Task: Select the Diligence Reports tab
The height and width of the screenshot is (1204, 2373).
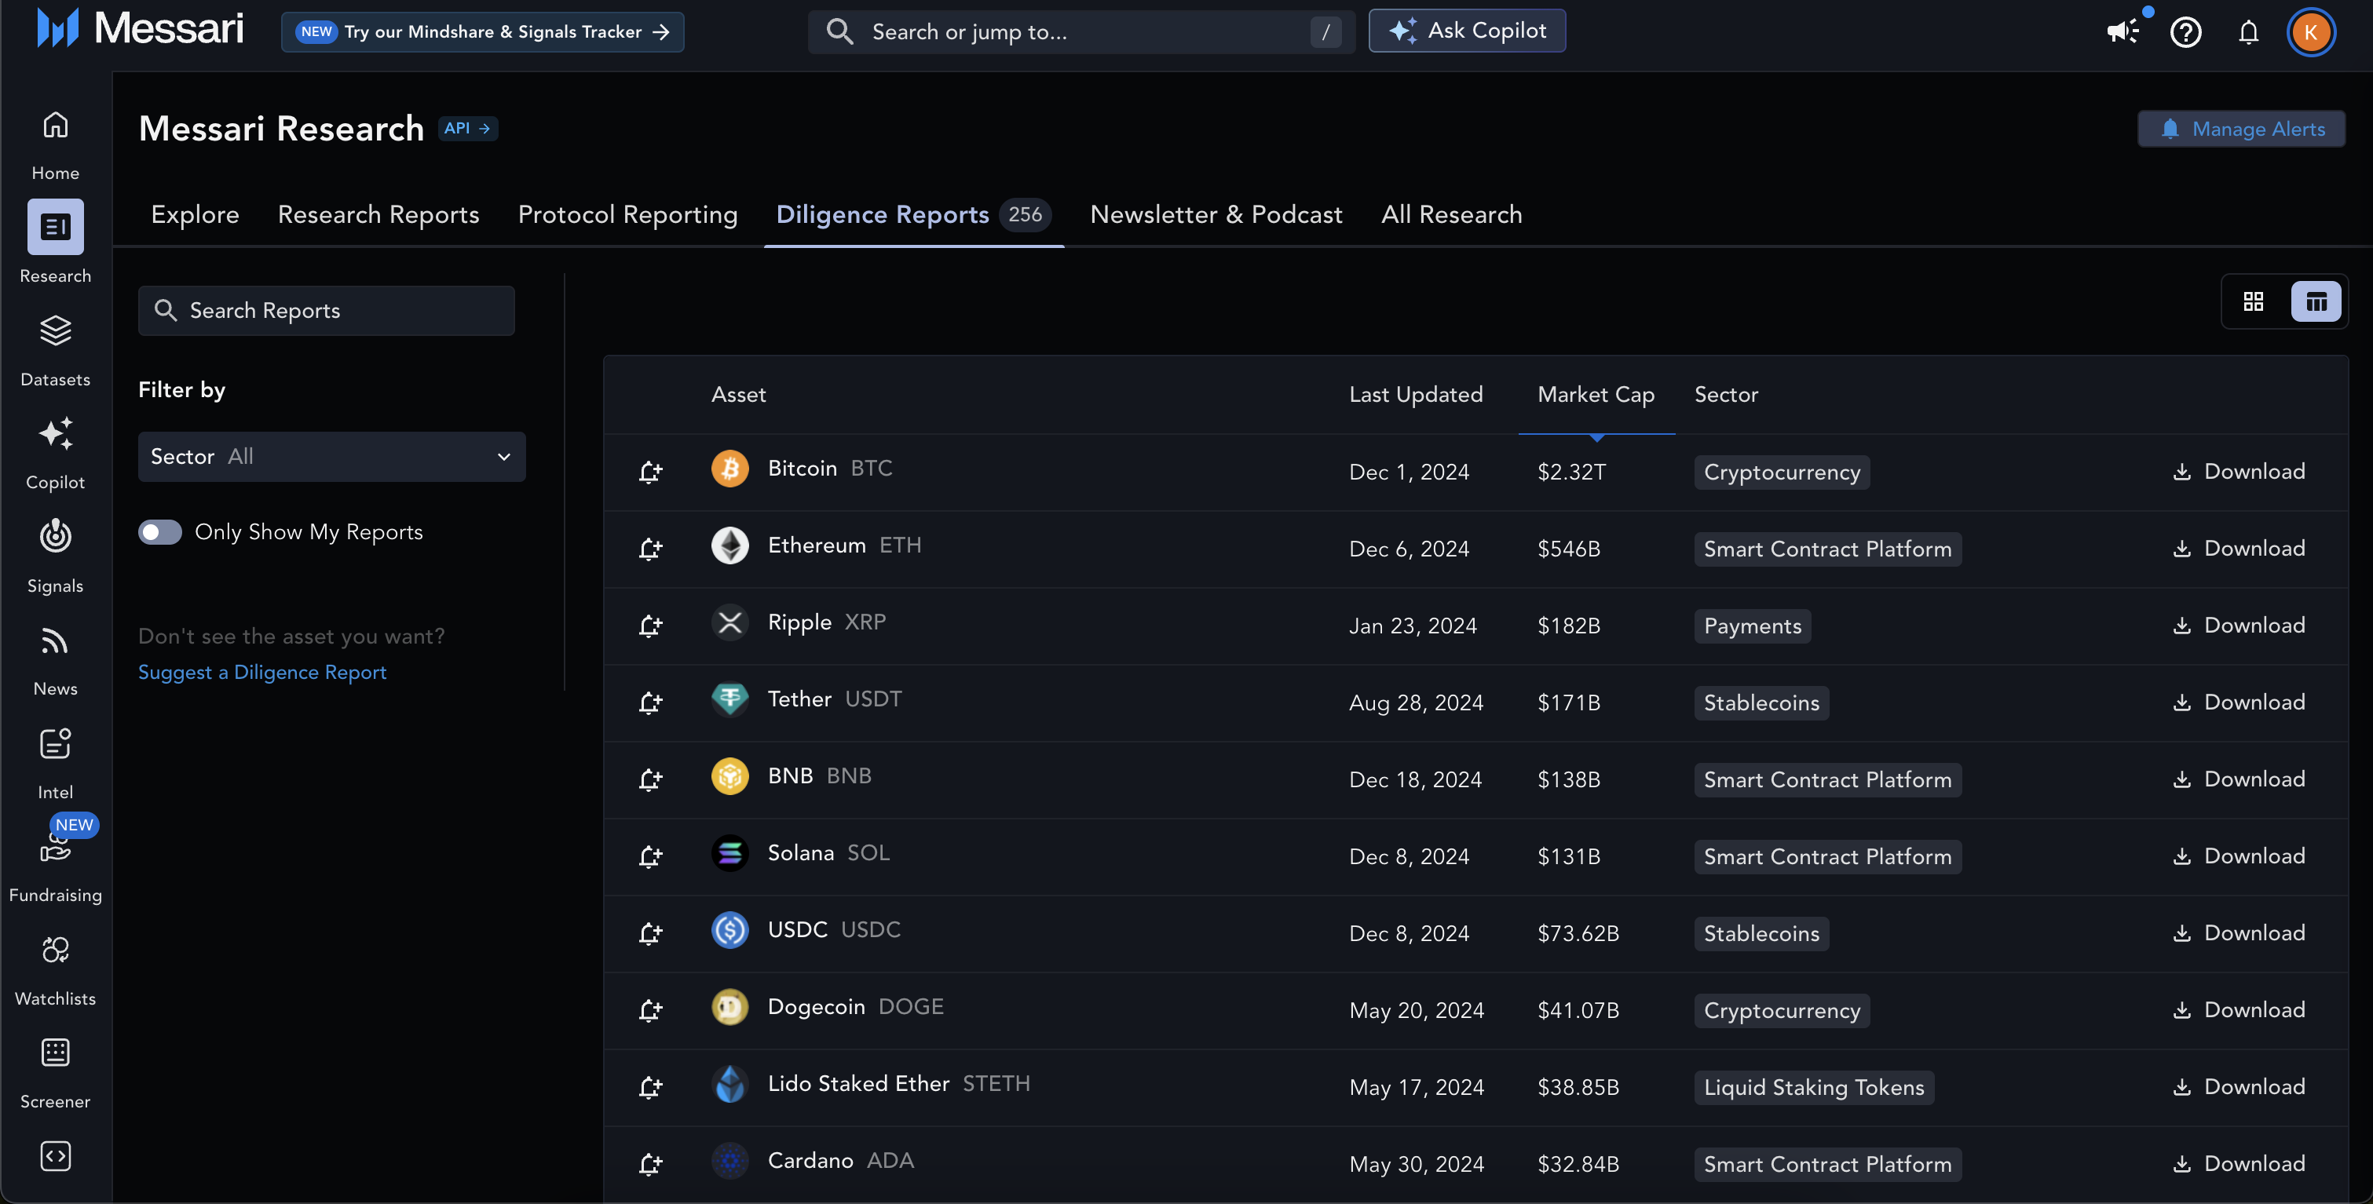Action: coord(913,214)
